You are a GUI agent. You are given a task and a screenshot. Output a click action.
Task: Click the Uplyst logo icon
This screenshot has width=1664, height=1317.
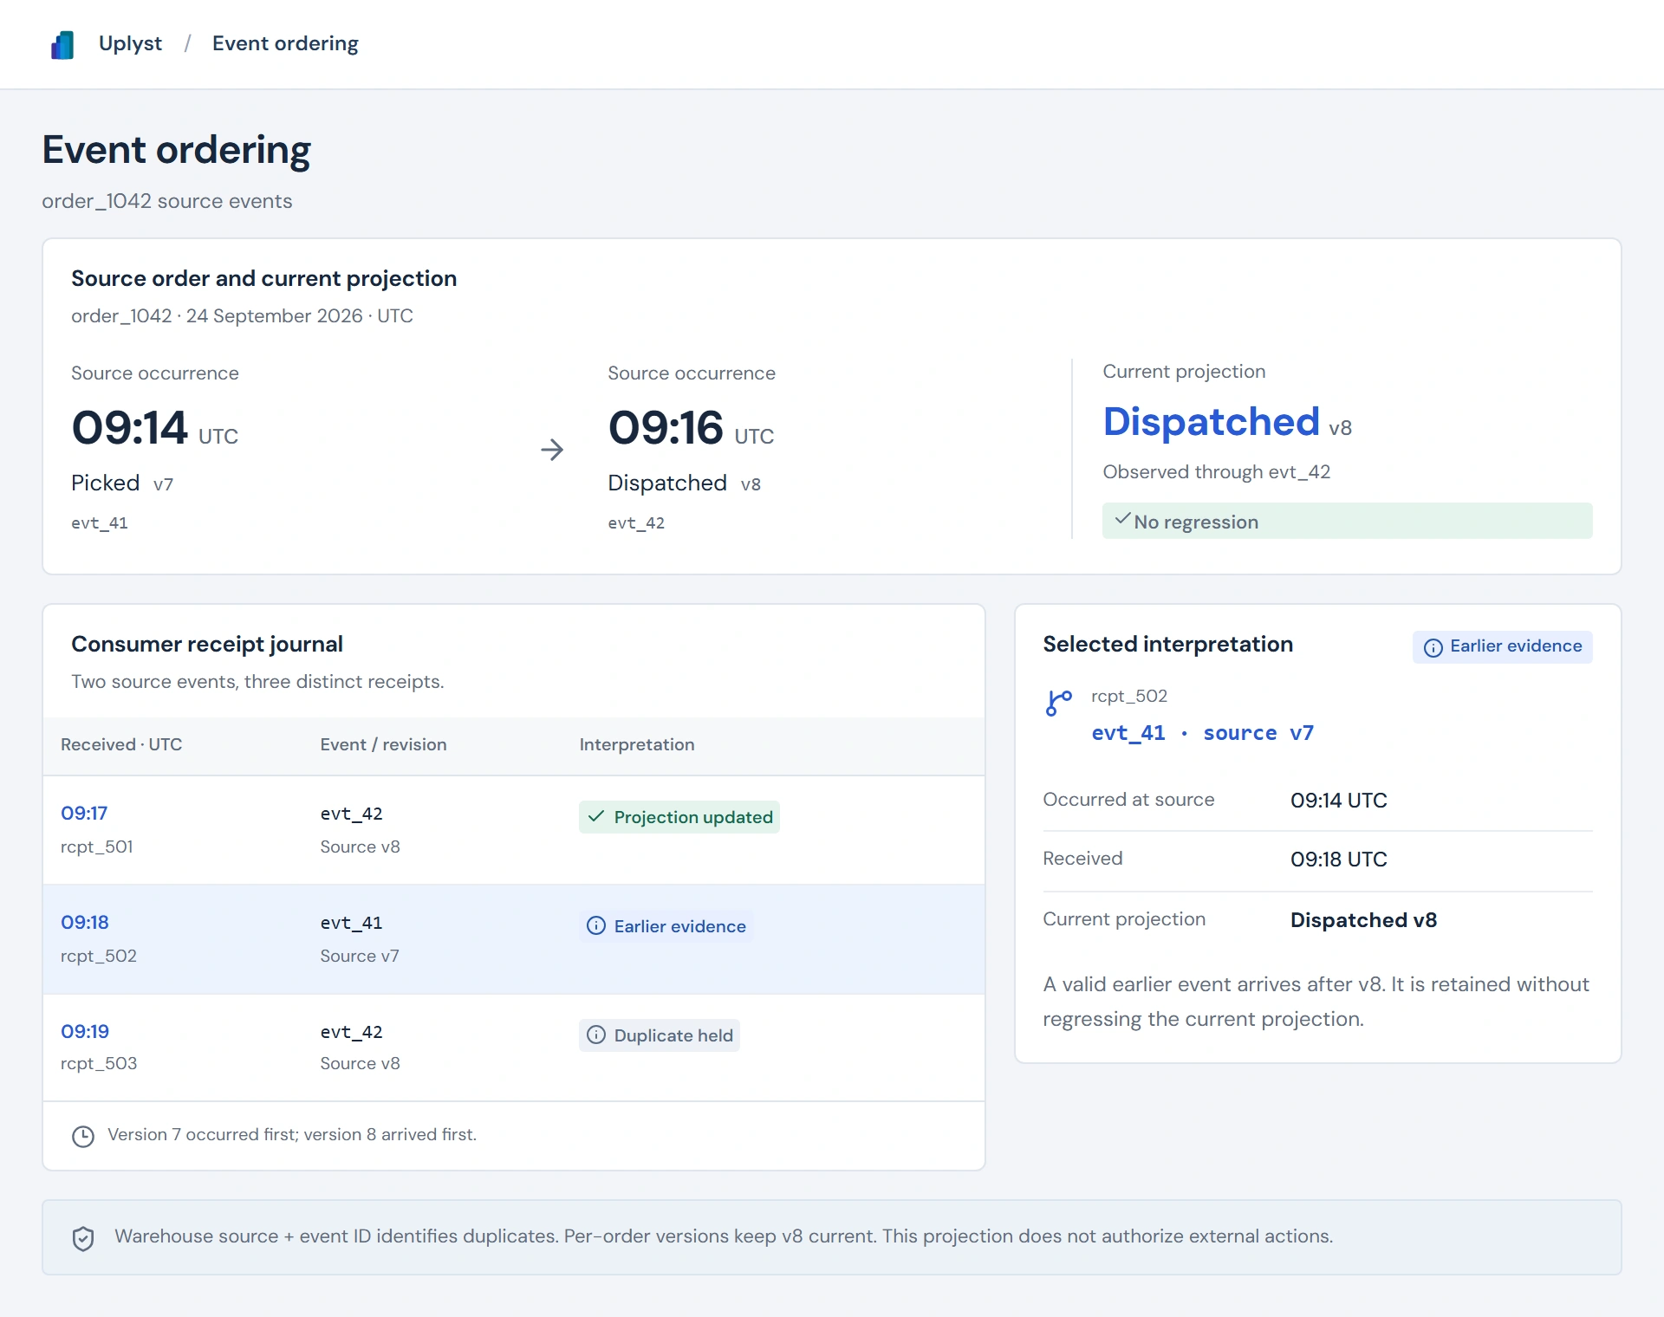pyautogui.click(x=62, y=44)
